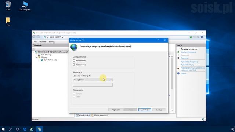Uncheck the Podstawowe authentication checkbox
The height and width of the screenshot is (132, 235).
click(74, 65)
